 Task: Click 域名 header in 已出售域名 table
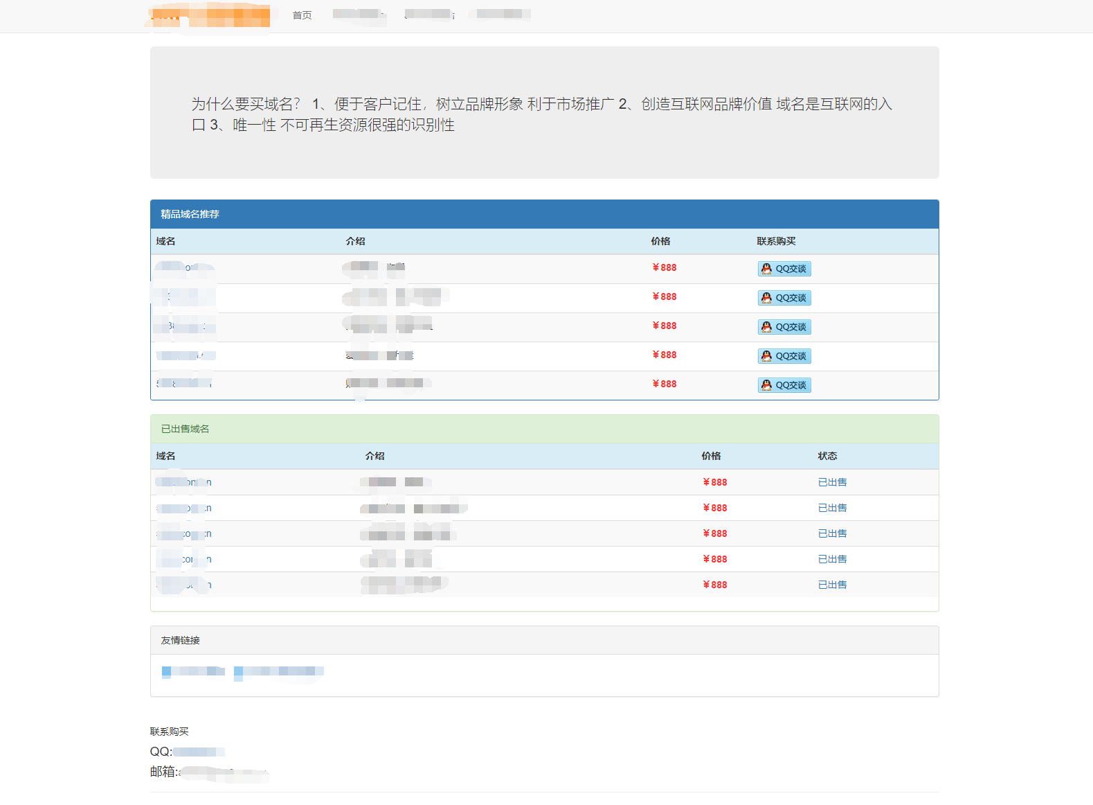[x=165, y=456]
